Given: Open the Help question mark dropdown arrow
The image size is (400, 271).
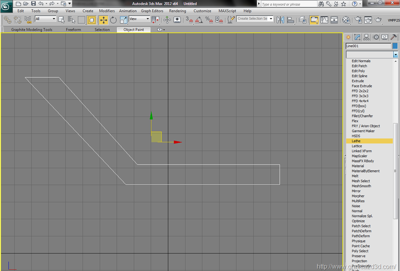Looking at the screenshot, I should pos(360,4).
